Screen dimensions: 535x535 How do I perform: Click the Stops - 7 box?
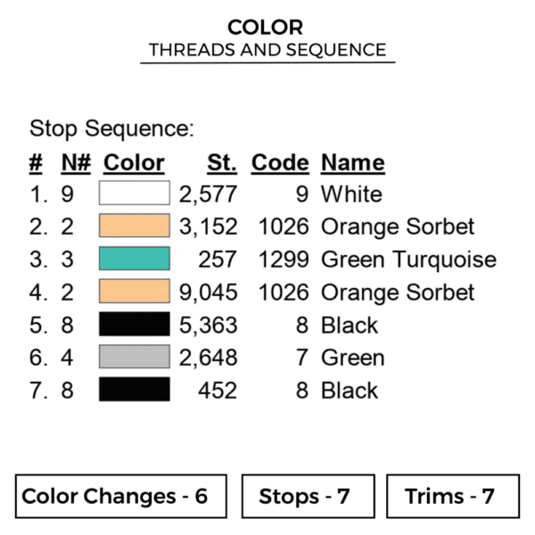tap(305, 497)
